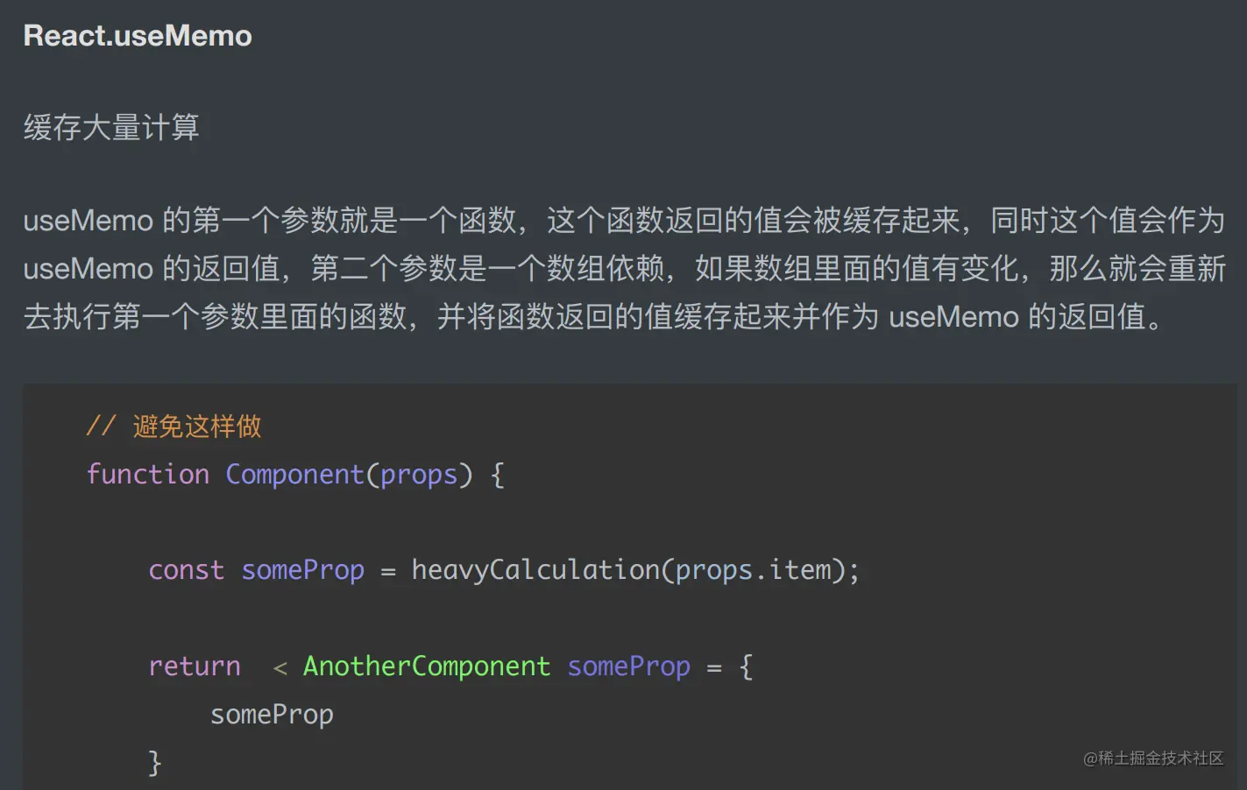Click the 缓存大量计算 subtitle text
This screenshot has width=1247, height=790.
point(111,128)
